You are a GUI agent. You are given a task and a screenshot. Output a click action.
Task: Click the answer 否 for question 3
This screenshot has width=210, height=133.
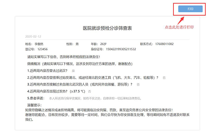coord(138,85)
